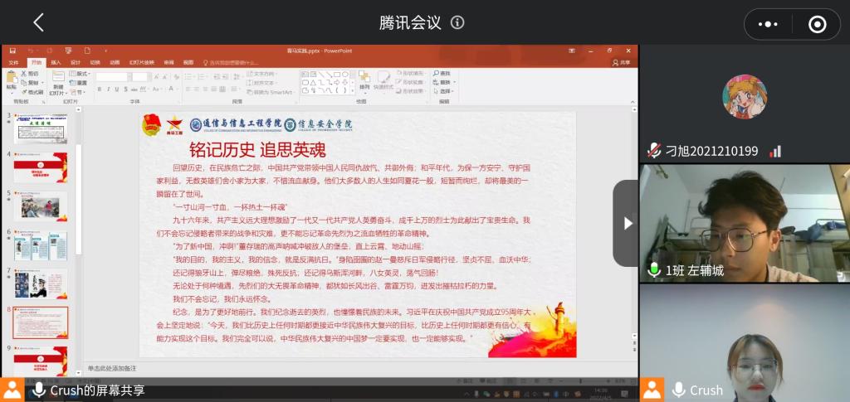Open the 插入 (Insert) ribbon tab

click(56, 62)
